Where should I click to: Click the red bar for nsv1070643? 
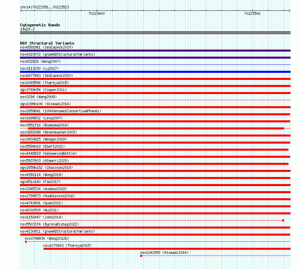click(x=167, y=249)
